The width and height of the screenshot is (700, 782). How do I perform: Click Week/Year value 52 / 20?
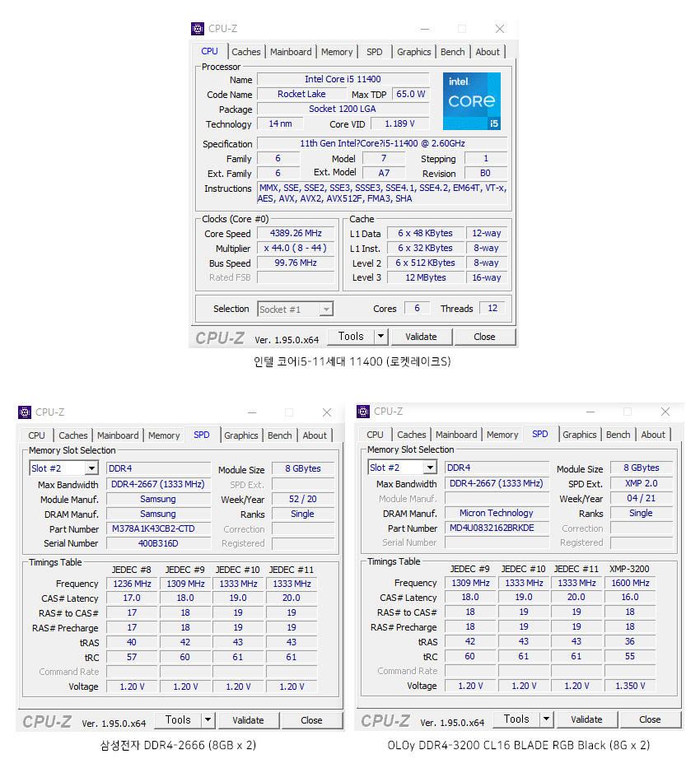pos(303,499)
